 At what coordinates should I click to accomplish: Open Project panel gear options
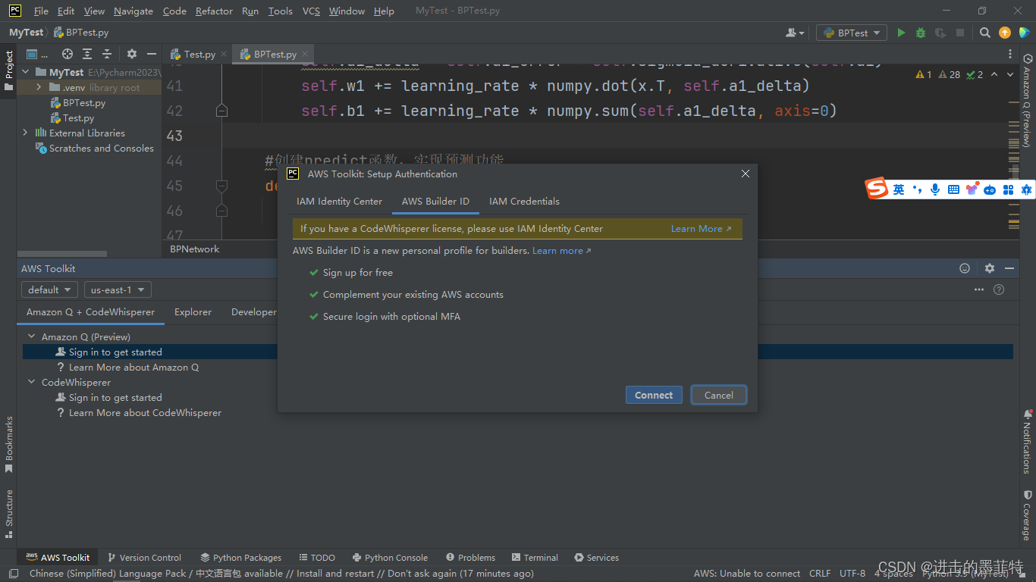(132, 54)
